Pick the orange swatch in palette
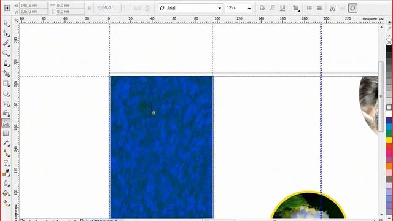 click(x=389, y=166)
